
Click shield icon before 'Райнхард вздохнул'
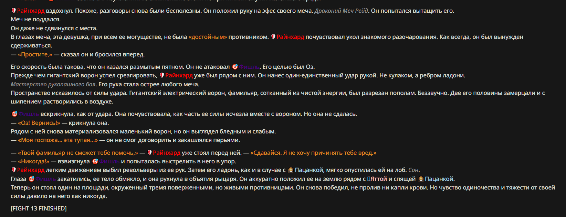click(14, 11)
